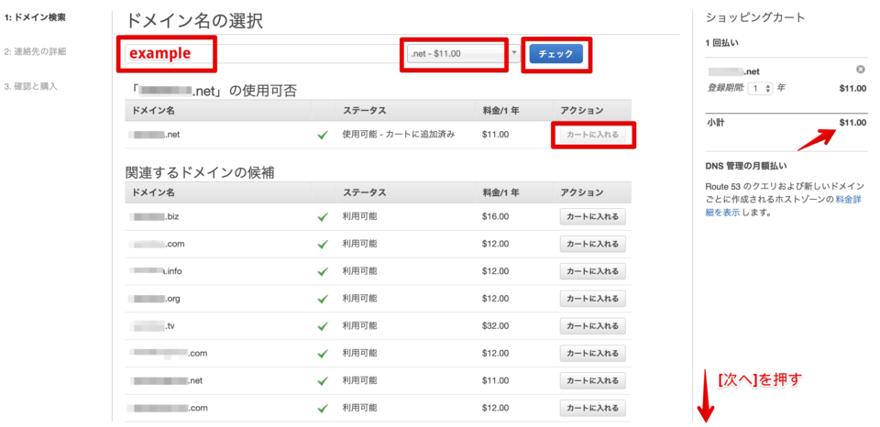Add the .biz domain to cart

pos(593,217)
